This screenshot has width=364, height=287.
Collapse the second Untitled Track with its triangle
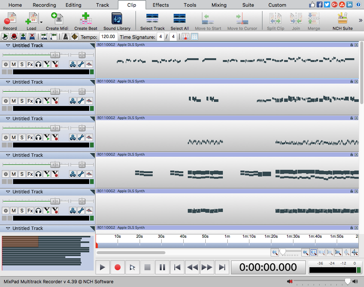pos(8,82)
